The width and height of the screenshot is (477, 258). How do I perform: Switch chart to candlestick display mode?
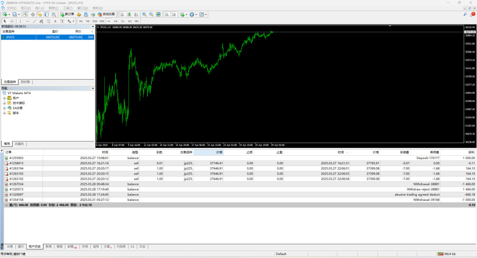tap(129, 14)
